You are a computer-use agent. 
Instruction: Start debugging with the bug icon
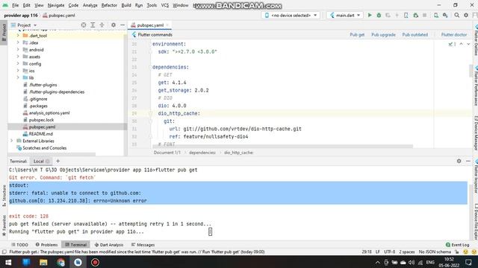click(379, 15)
